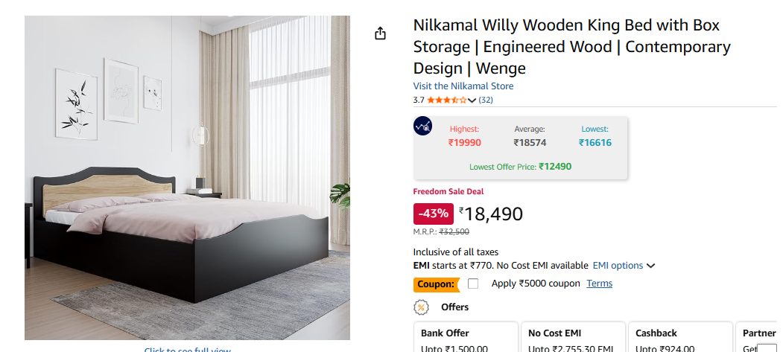Screen dimensions: 783x352
Task: Expand the EMI options dropdown
Action: (624, 266)
